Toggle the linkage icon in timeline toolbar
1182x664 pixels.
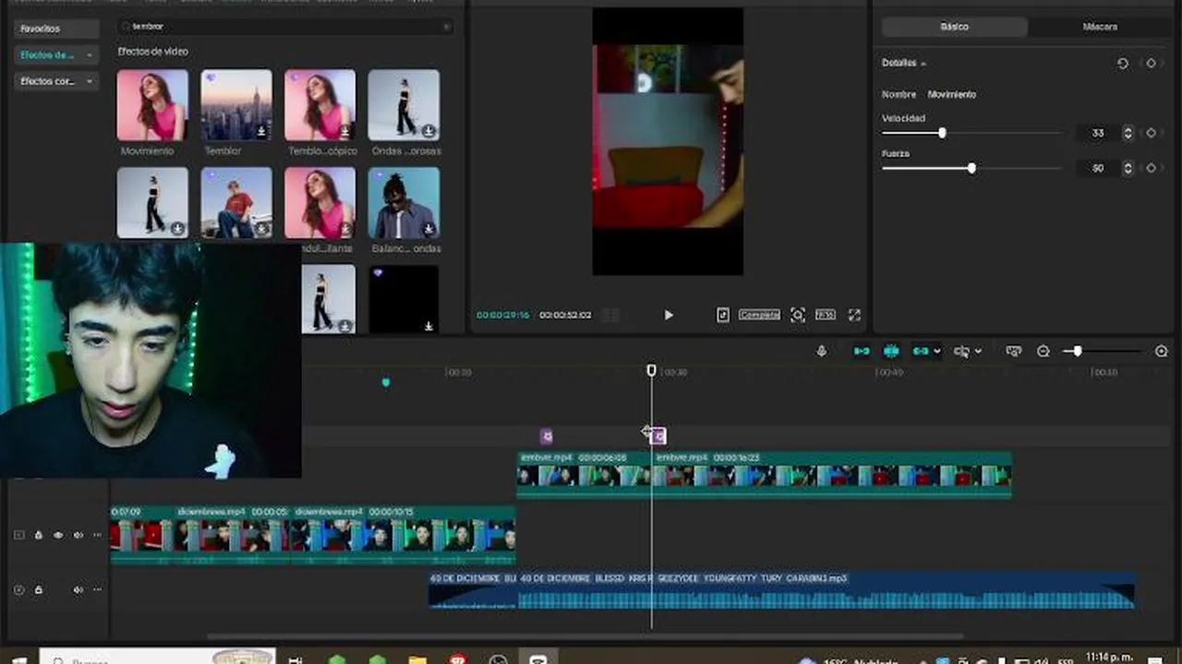[921, 351]
